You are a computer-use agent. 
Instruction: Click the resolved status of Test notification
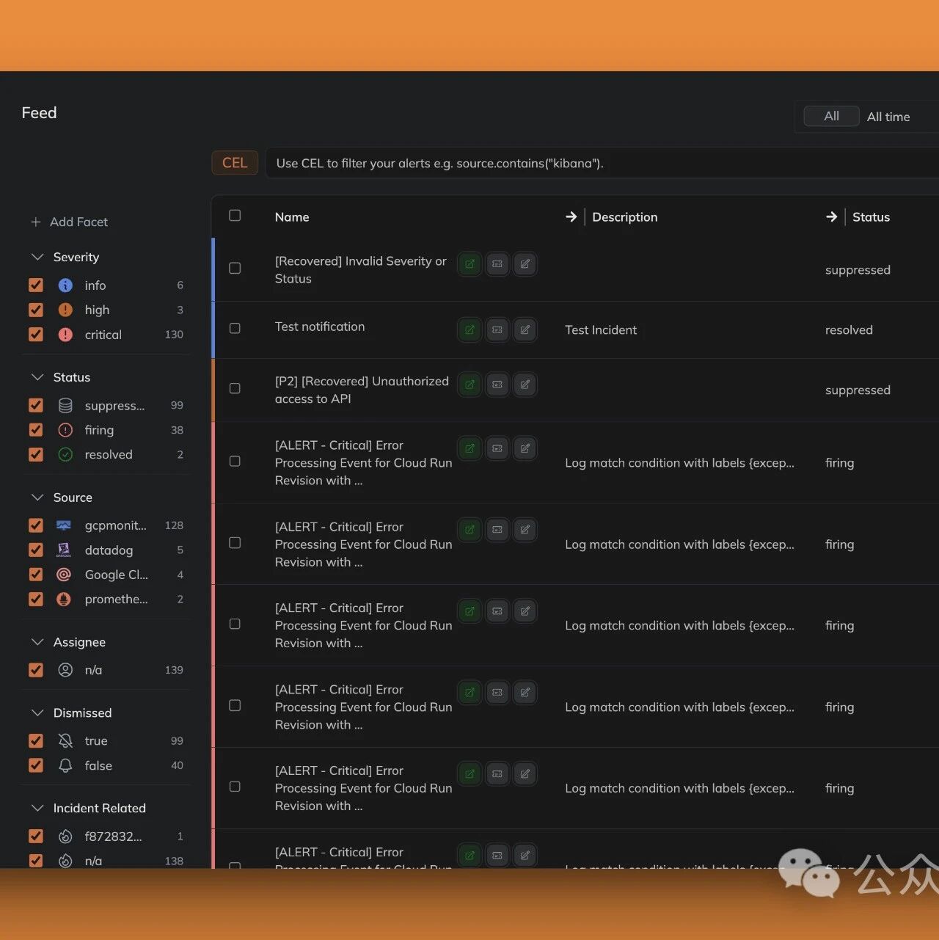(x=849, y=330)
